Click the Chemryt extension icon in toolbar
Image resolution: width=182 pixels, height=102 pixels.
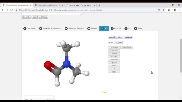point(175,10)
